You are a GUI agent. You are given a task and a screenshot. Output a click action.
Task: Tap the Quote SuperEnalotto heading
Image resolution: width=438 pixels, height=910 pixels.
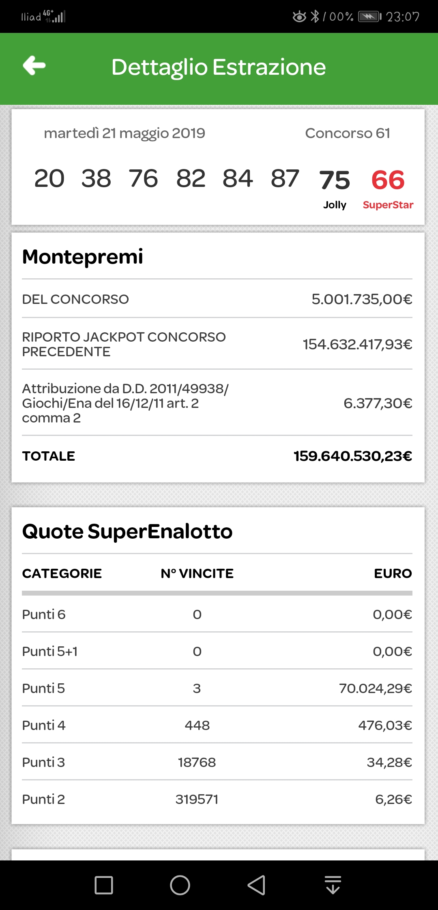[x=127, y=531]
